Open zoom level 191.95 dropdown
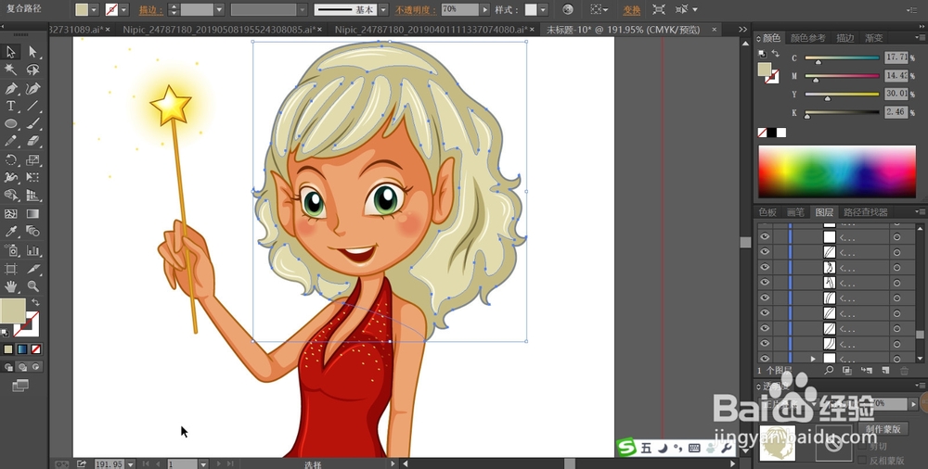The width and height of the screenshot is (928, 469). coord(130,464)
